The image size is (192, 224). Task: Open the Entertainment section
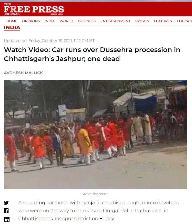point(115,21)
